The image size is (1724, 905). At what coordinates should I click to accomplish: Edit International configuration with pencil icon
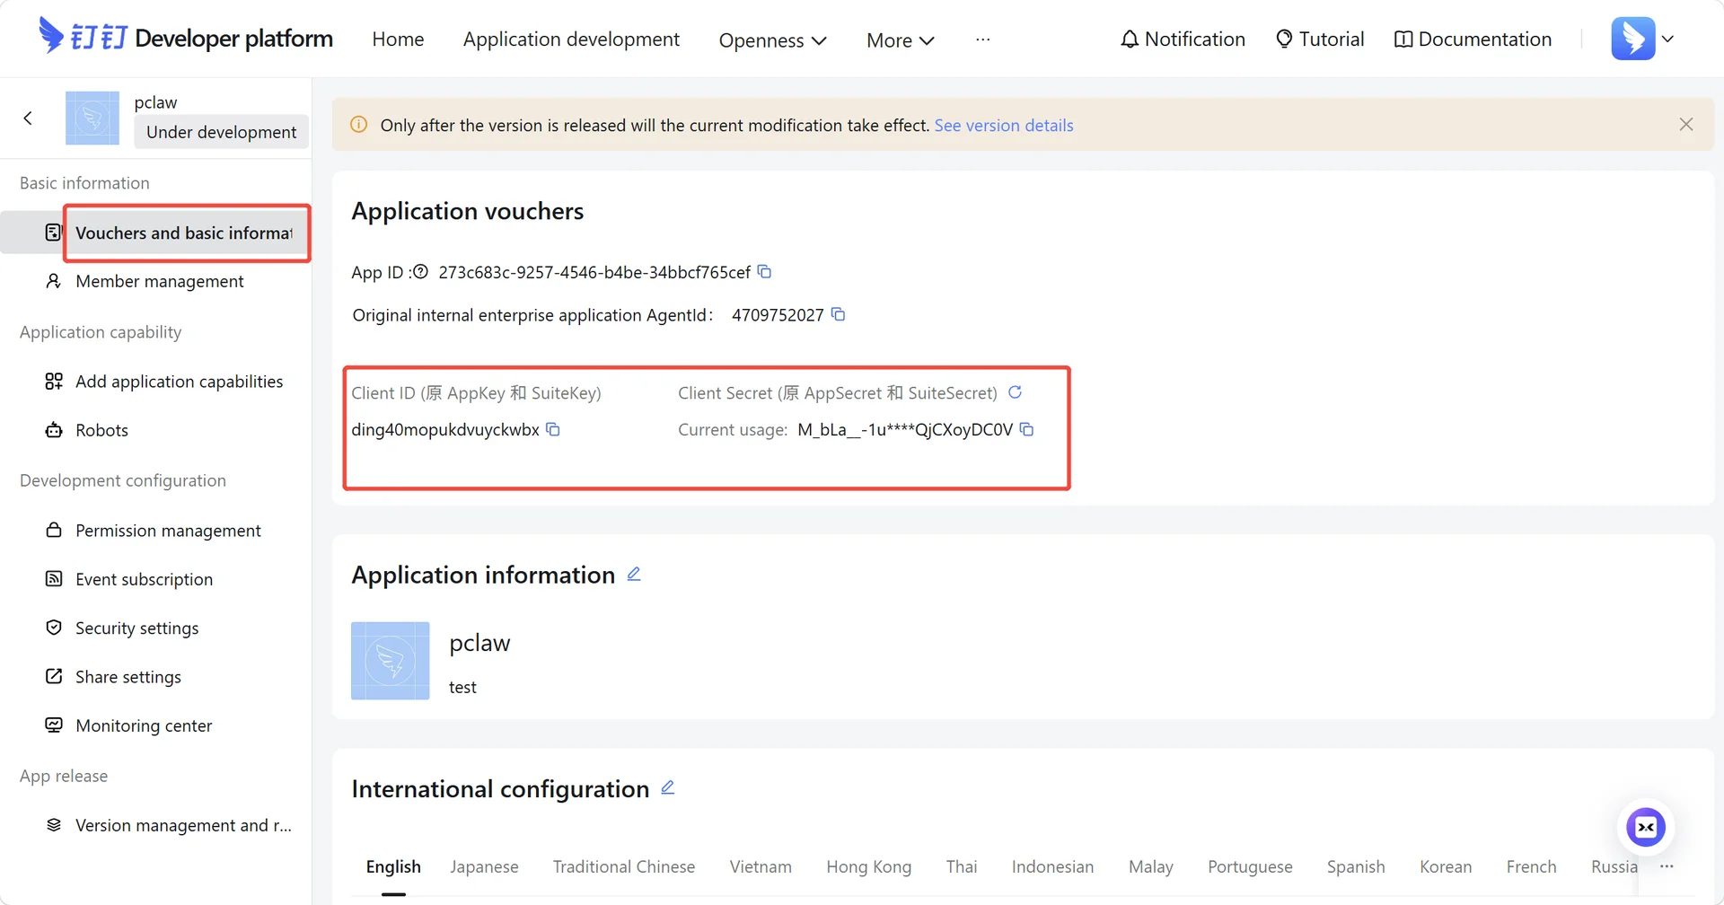pyautogui.click(x=668, y=787)
